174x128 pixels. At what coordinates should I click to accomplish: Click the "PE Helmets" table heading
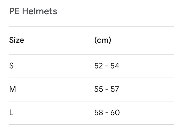pos(33,11)
